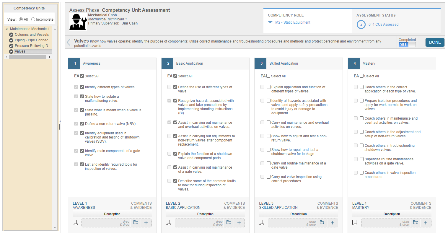448x233 pixels.
Task: Check Select All under Mastery
Action: pyautogui.click(x=361, y=76)
